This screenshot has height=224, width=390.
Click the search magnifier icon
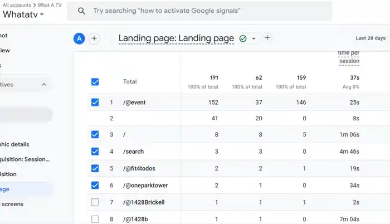81,11
